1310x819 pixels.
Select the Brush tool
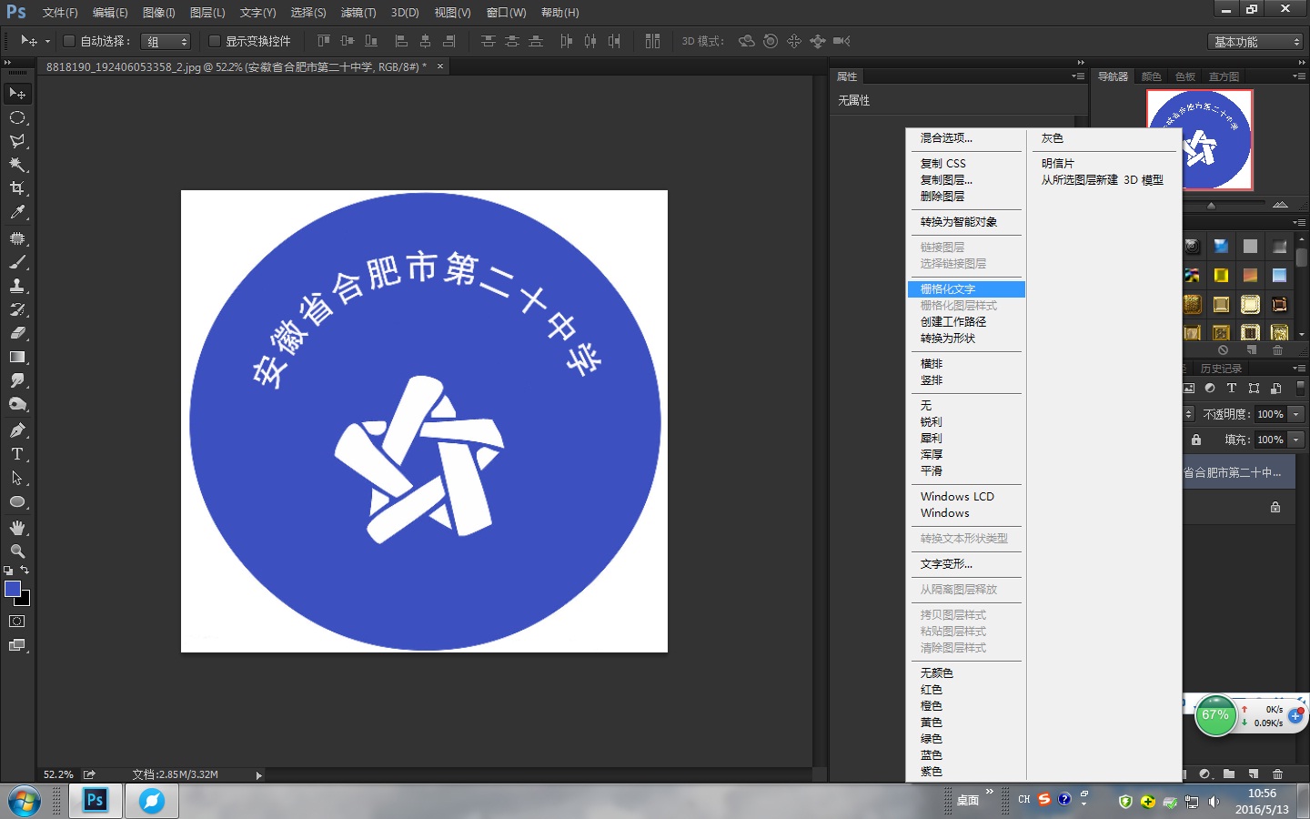(17, 262)
